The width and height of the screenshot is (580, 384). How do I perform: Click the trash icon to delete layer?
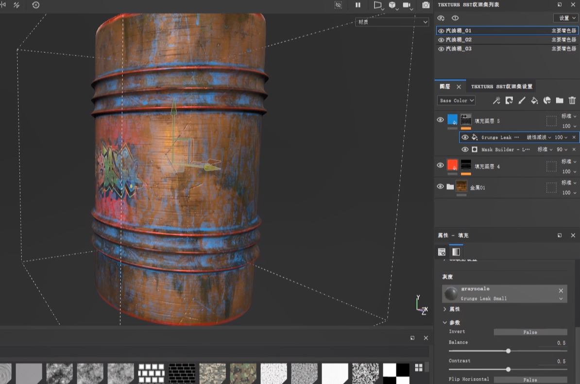[x=572, y=100]
